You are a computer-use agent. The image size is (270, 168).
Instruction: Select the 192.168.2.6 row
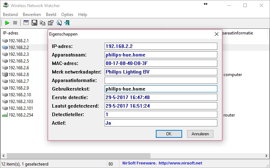pyautogui.click(x=18, y=67)
